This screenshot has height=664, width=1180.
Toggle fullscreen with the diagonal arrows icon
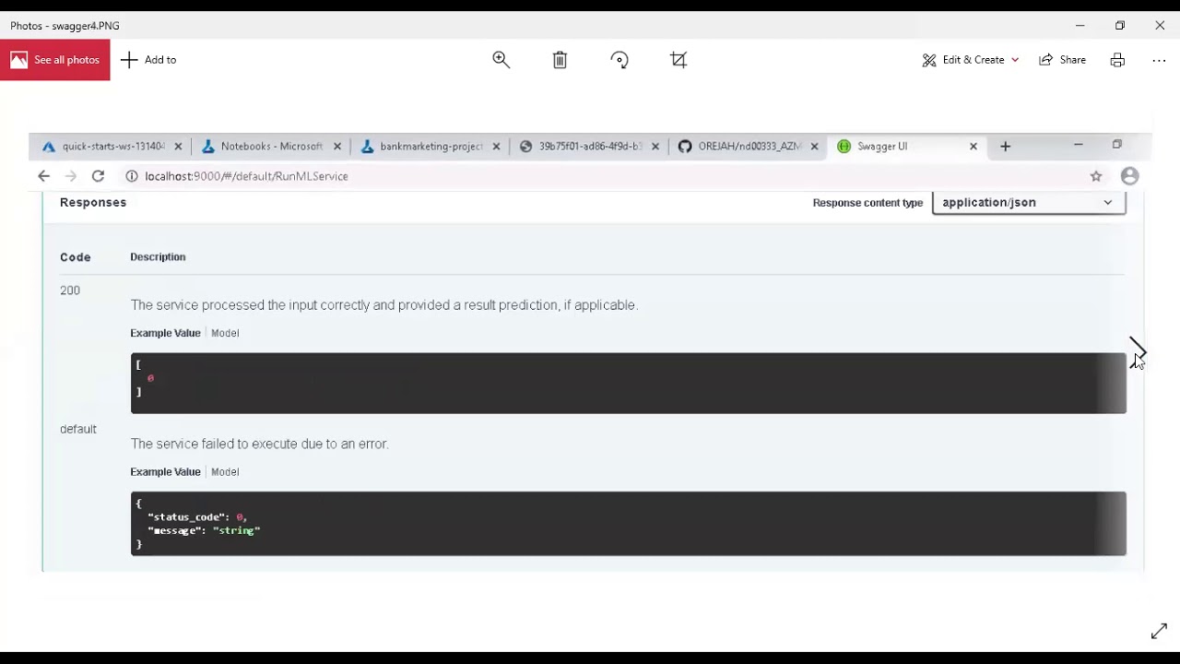coord(1159,632)
